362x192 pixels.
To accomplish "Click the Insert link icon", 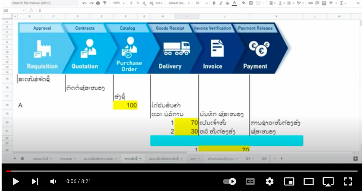I will pyautogui.click(x=310, y=3).
